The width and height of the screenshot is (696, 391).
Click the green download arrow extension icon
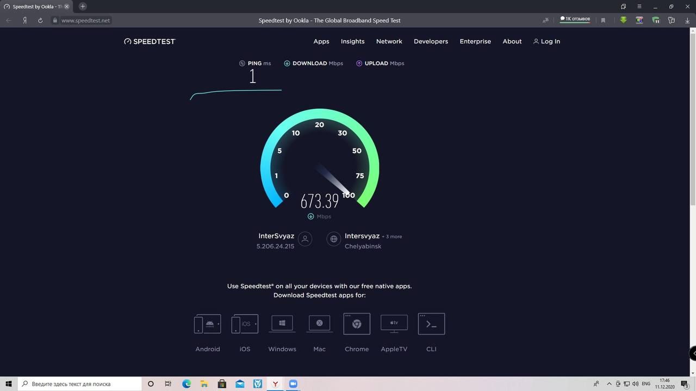pos(623,20)
